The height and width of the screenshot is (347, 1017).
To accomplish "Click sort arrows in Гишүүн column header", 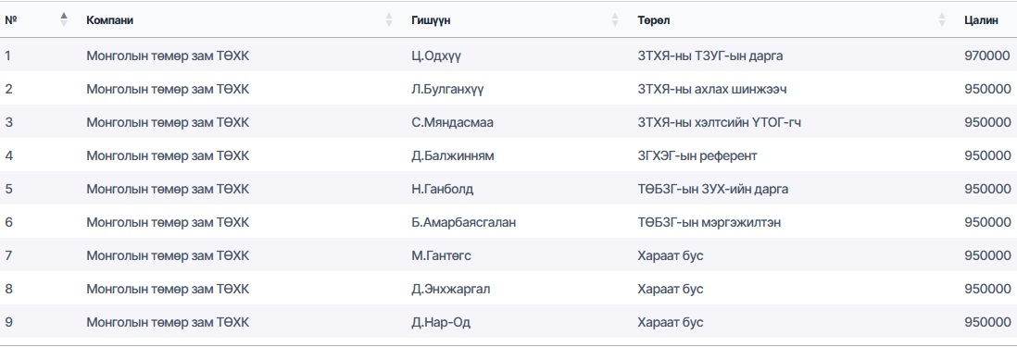I will [x=615, y=20].
